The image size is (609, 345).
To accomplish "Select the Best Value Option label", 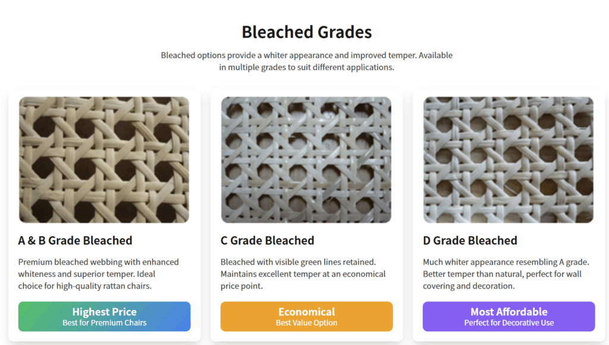I will [306, 322].
